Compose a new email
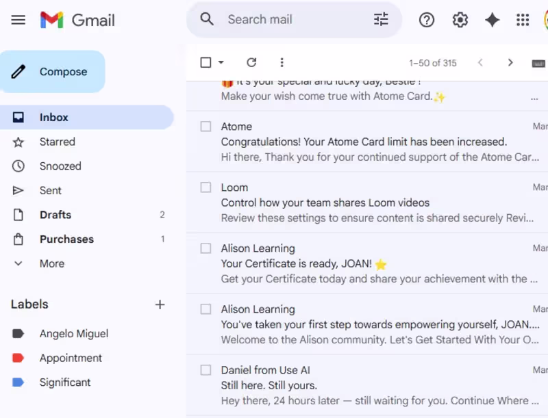This screenshot has height=418, width=548. (53, 72)
